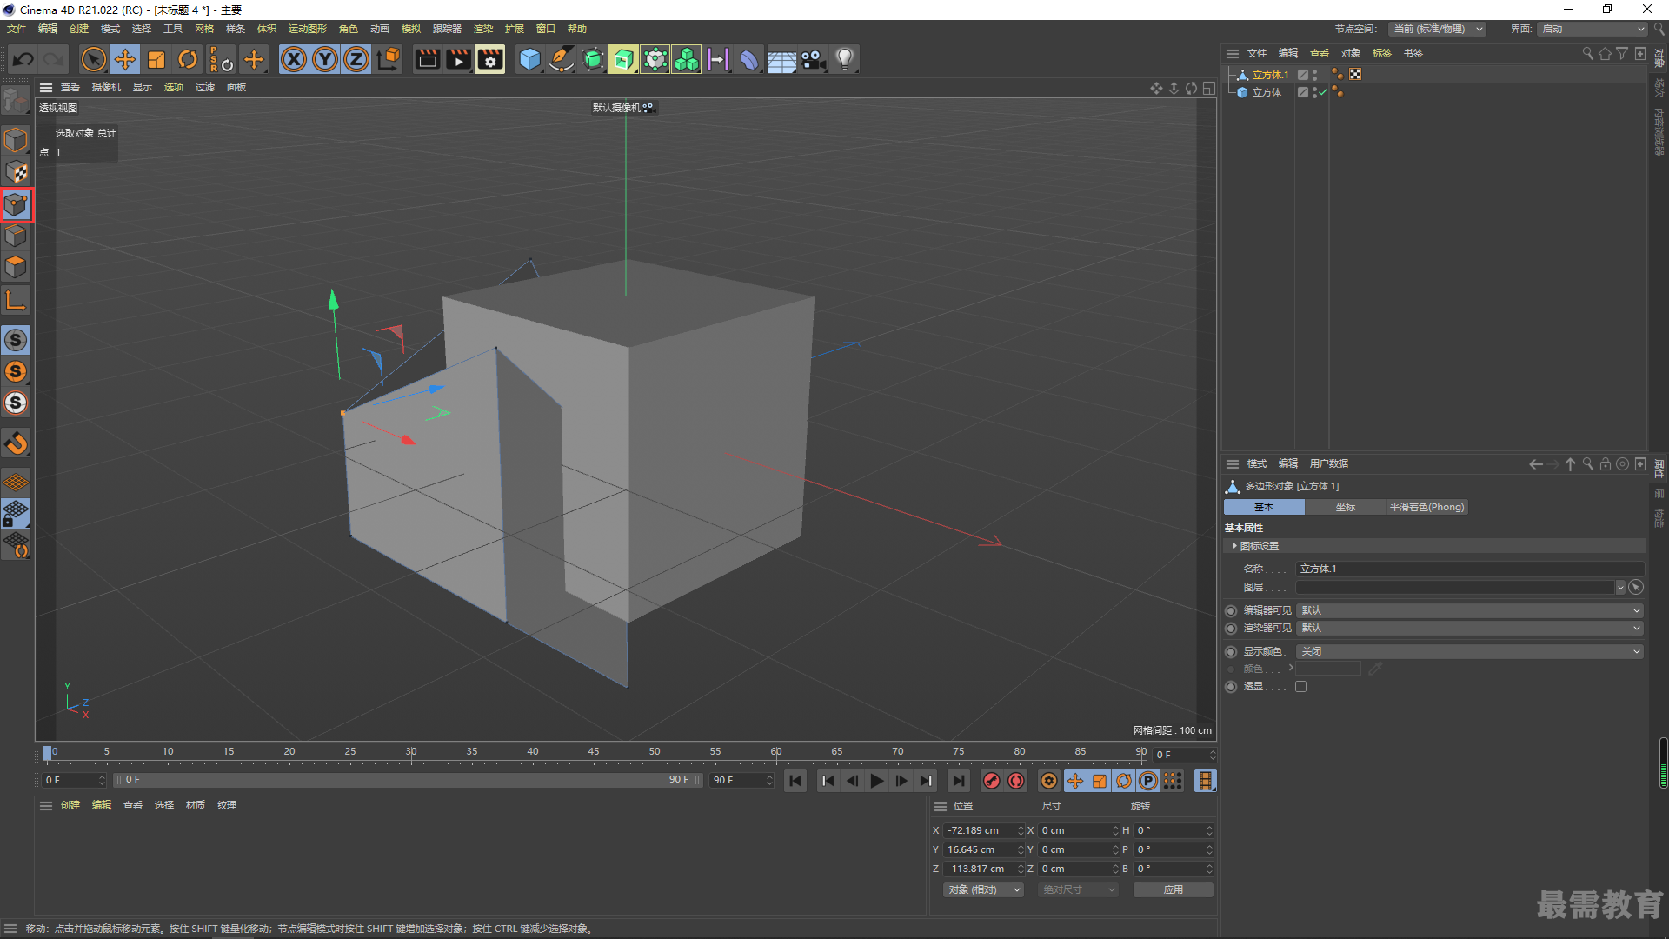
Task: Open 对象 (相对) coordinate dropdown
Action: click(x=984, y=889)
